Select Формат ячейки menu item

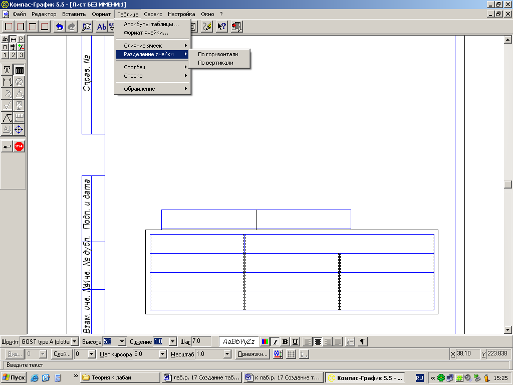point(153,33)
